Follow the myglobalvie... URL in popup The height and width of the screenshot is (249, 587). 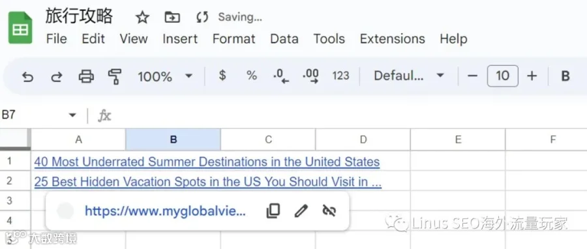pos(165,211)
